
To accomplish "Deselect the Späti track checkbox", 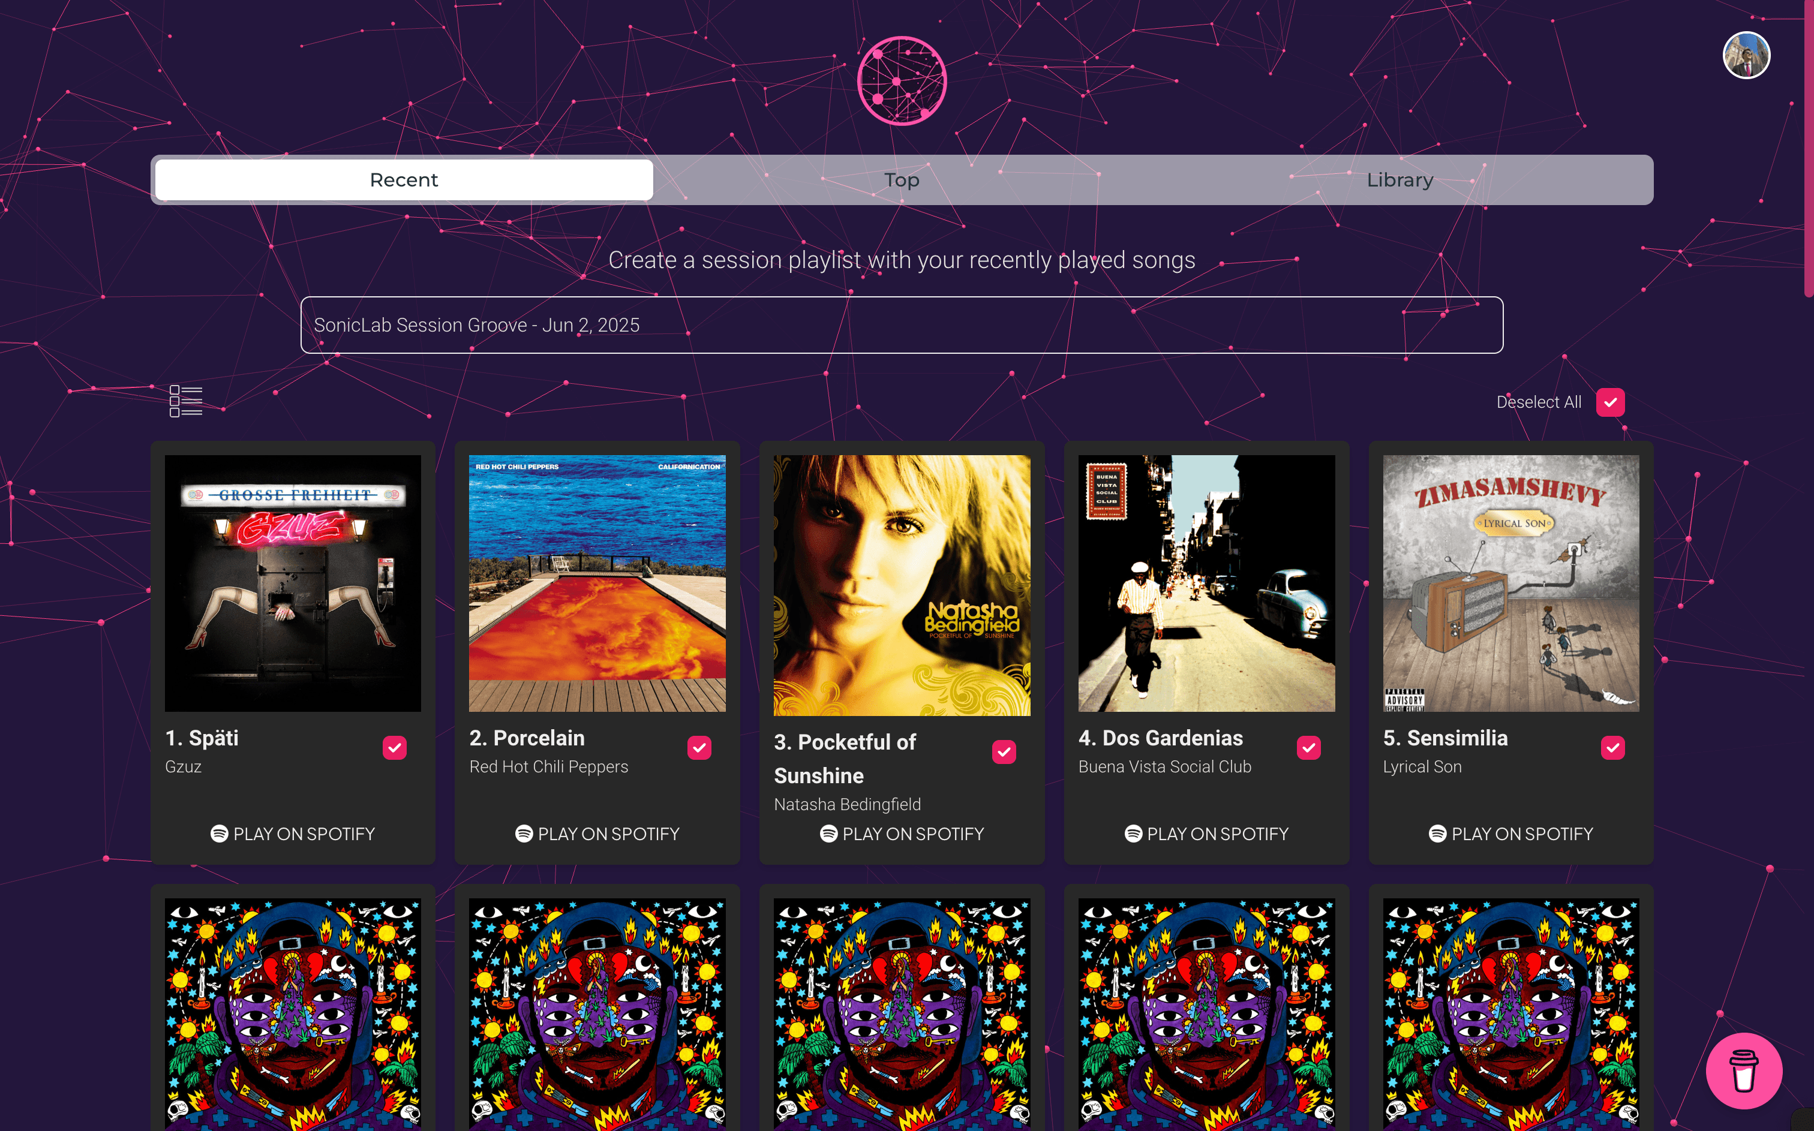I will (394, 747).
